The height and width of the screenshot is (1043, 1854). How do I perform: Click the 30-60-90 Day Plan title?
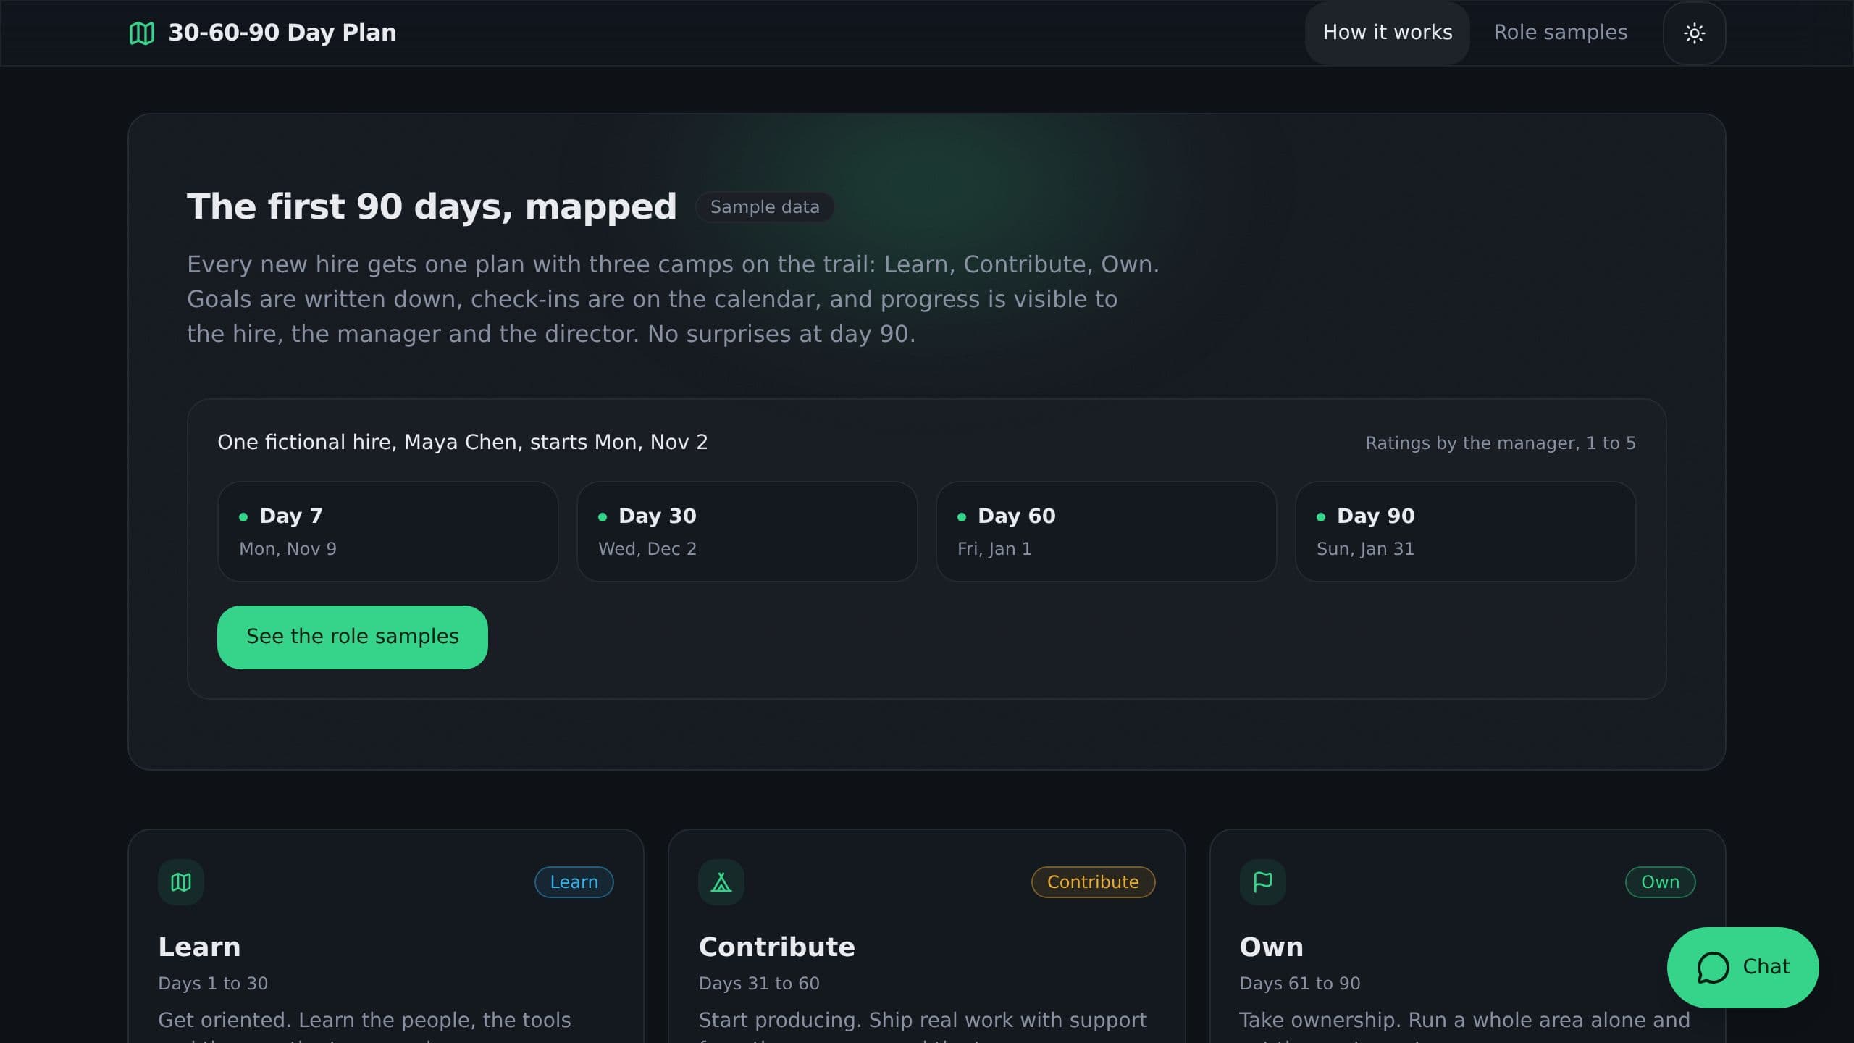pyautogui.click(x=282, y=33)
